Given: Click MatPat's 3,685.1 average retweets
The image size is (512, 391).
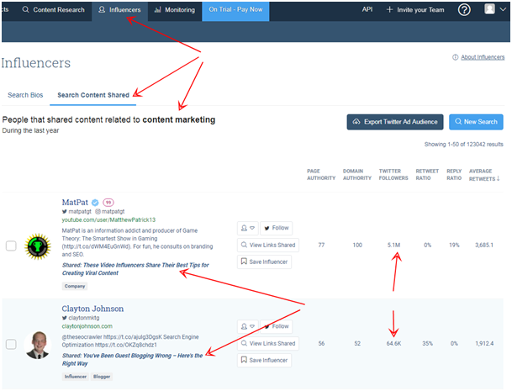Looking at the screenshot, I should click(x=484, y=245).
